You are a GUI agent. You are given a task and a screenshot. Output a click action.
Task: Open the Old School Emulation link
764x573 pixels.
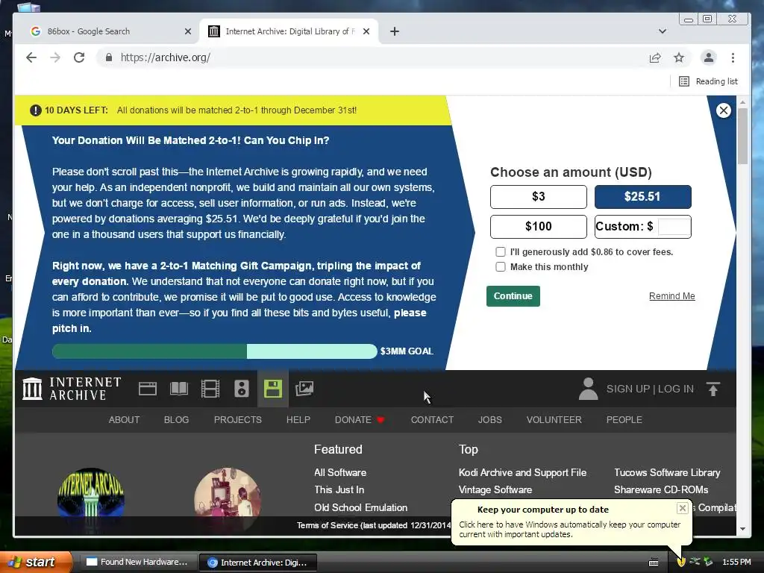point(360,507)
